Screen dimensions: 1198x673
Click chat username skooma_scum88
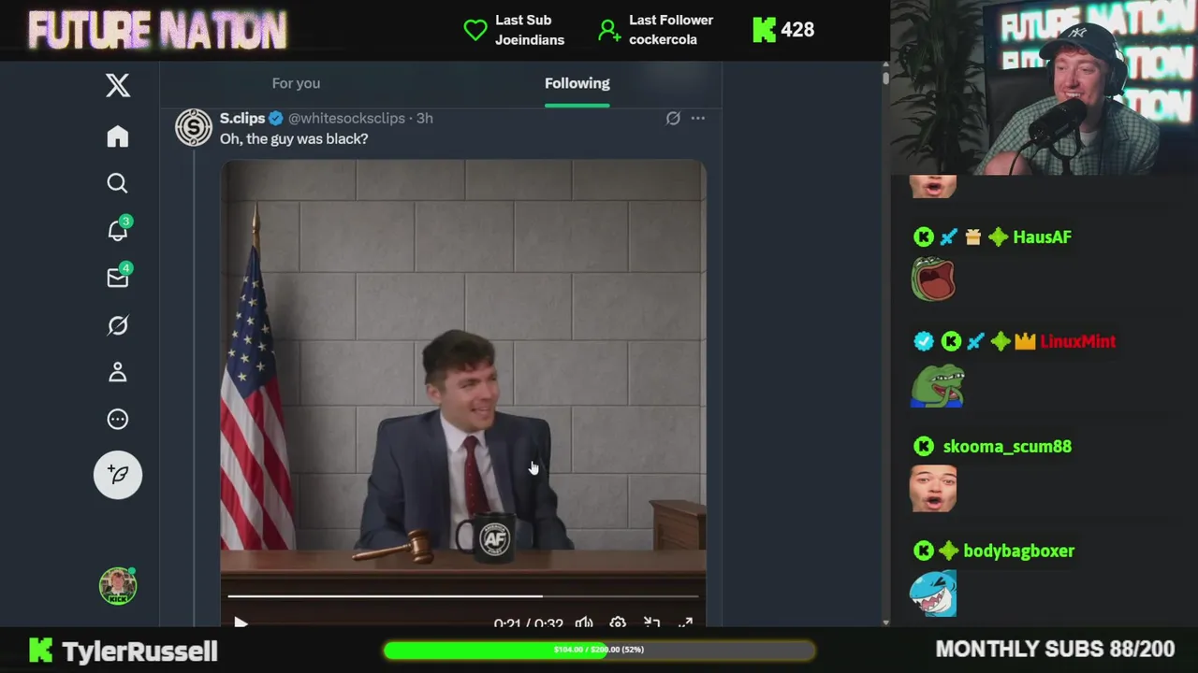point(1007,447)
